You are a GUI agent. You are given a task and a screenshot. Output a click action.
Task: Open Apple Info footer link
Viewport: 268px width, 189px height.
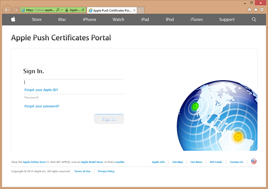pyautogui.click(x=158, y=162)
